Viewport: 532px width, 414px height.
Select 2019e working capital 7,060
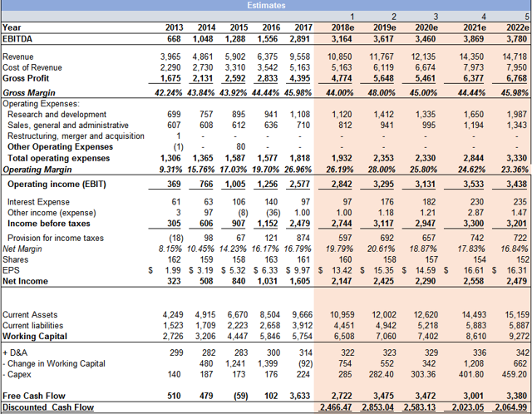click(386, 337)
